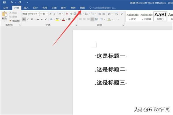Open the Asian layout tool
The width and height of the screenshot is (173, 115).
pos(109,14)
